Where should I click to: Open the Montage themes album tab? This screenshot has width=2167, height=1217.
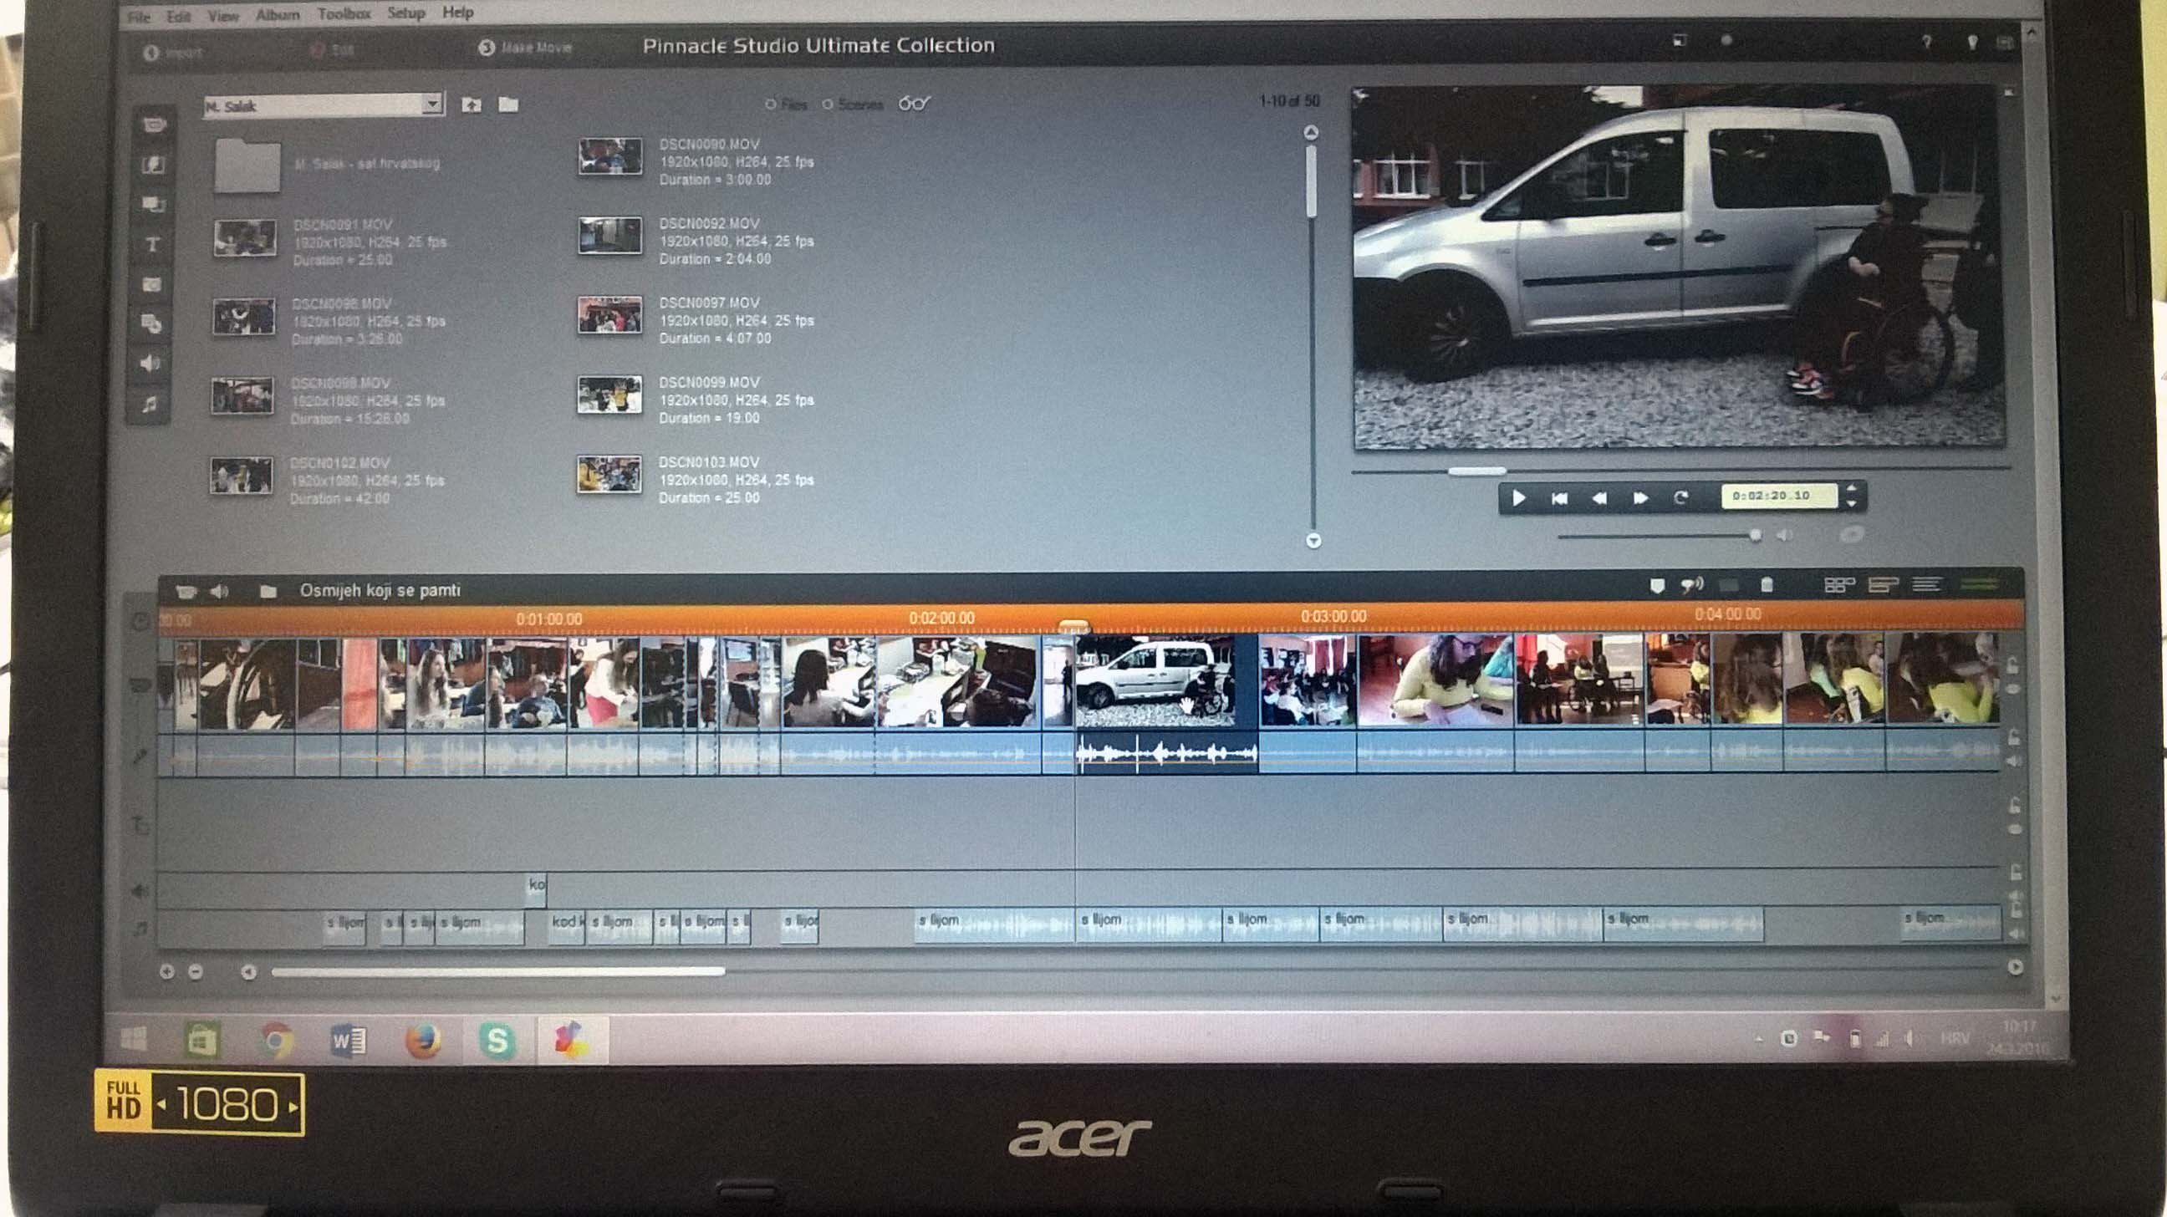click(153, 205)
